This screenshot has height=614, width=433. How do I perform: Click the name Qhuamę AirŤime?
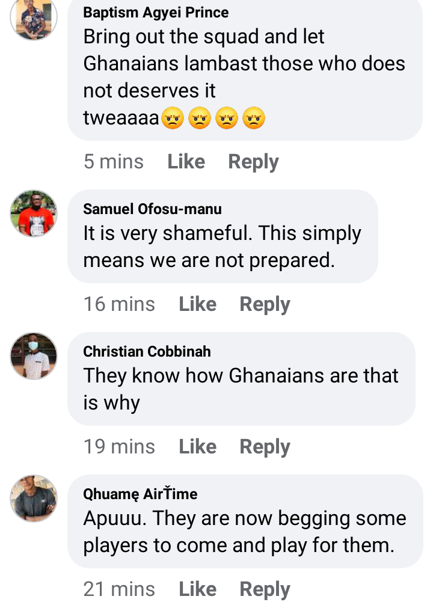[140, 494]
